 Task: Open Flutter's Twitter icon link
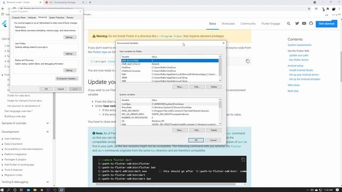click(297, 23)
